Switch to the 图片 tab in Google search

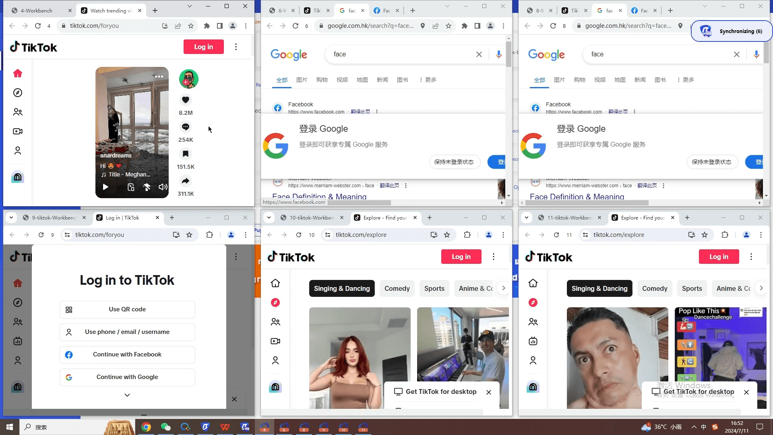coord(302,80)
